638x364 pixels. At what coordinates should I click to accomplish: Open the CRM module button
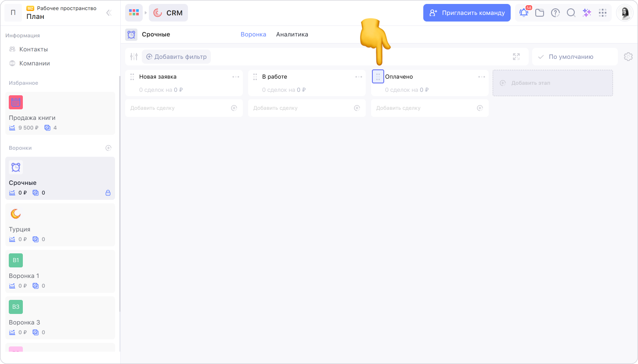168,13
